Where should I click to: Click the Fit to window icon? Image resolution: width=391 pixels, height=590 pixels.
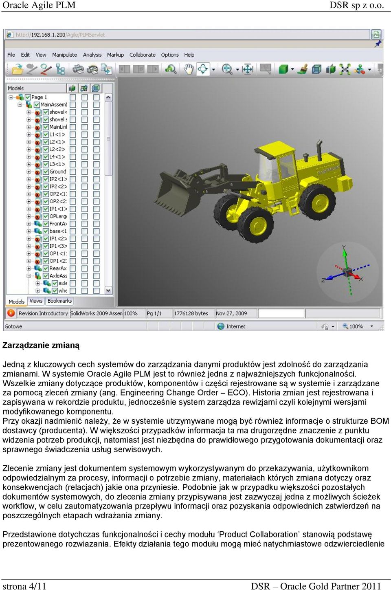[247, 69]
